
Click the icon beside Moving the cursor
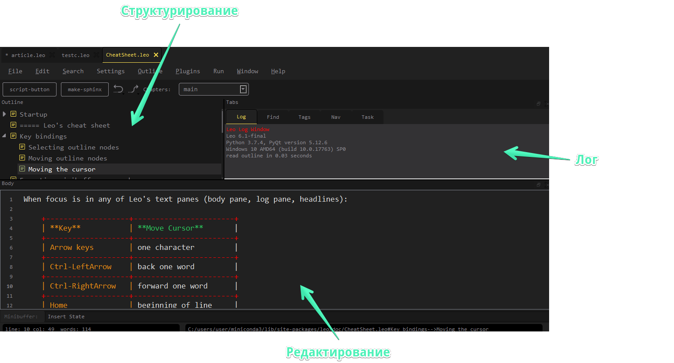click(x=22, y=169)
